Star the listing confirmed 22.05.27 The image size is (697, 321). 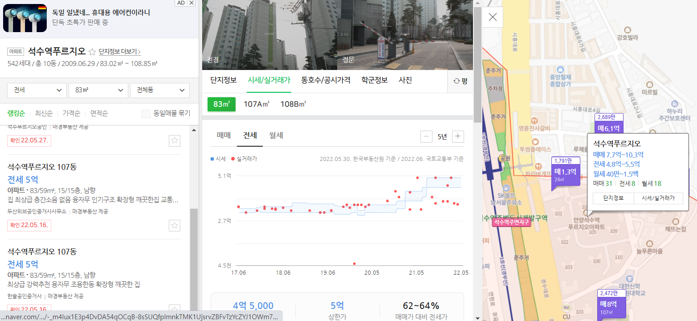click(175, 141)
